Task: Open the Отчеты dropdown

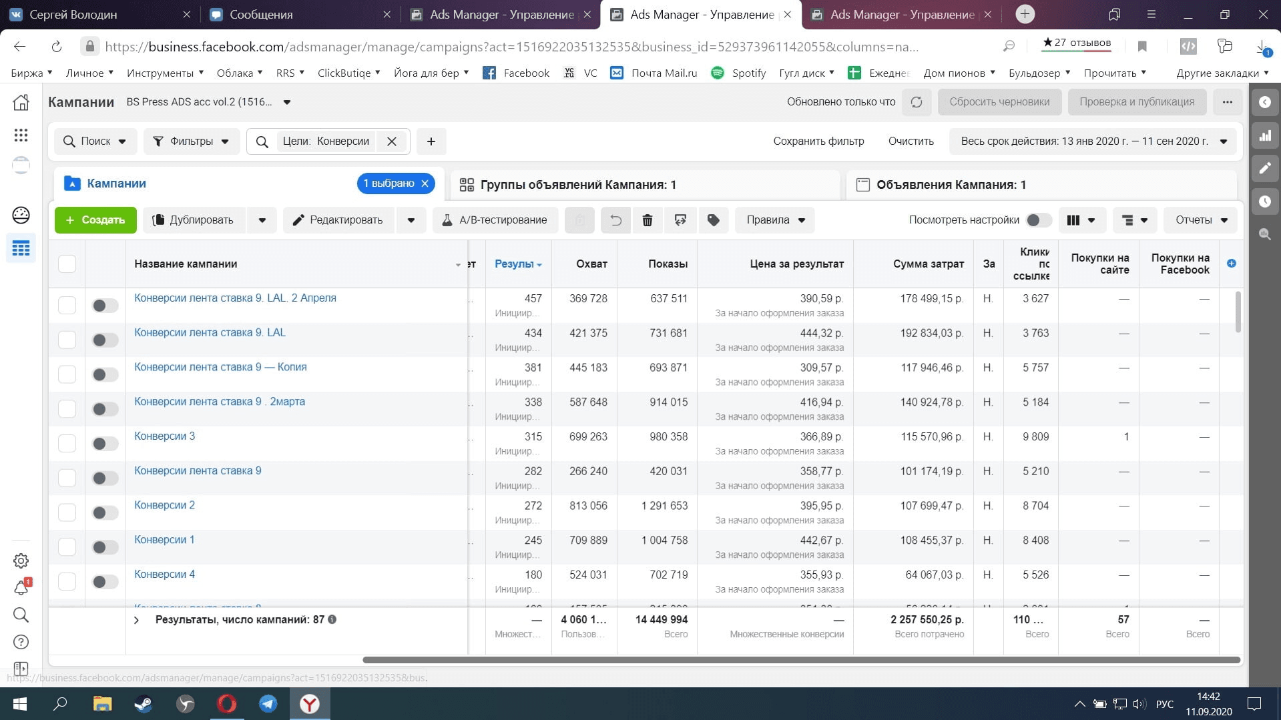Action: point(1200,220)
